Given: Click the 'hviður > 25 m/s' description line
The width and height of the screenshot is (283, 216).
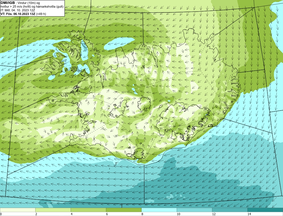Looking at the screenshot, I should pyautogui.click(x=32, y=7).
